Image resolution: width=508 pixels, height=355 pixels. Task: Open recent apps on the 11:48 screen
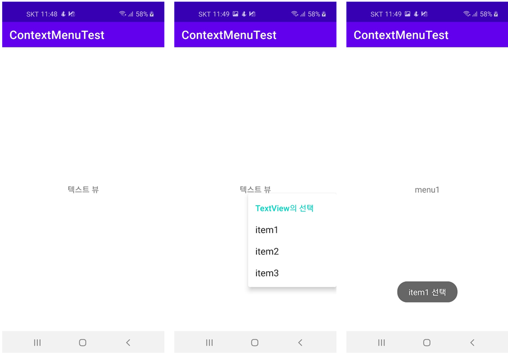(x=38, y=342)
